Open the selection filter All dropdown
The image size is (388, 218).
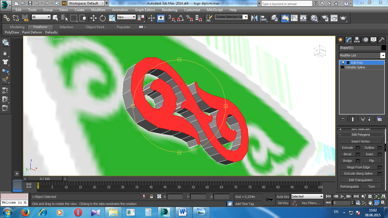pos(41,17)
